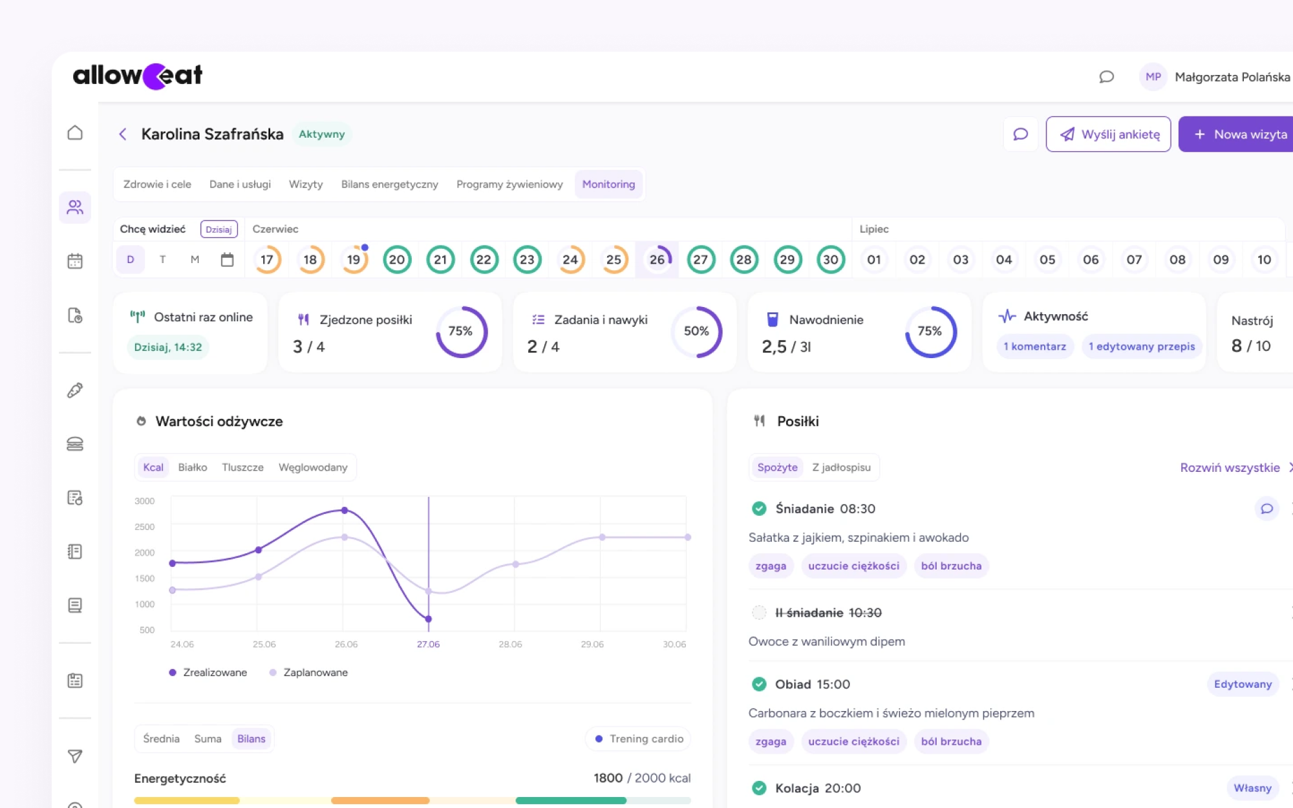
Task: Open the Bilans energetyczny tab
Action: coord(389,184)
